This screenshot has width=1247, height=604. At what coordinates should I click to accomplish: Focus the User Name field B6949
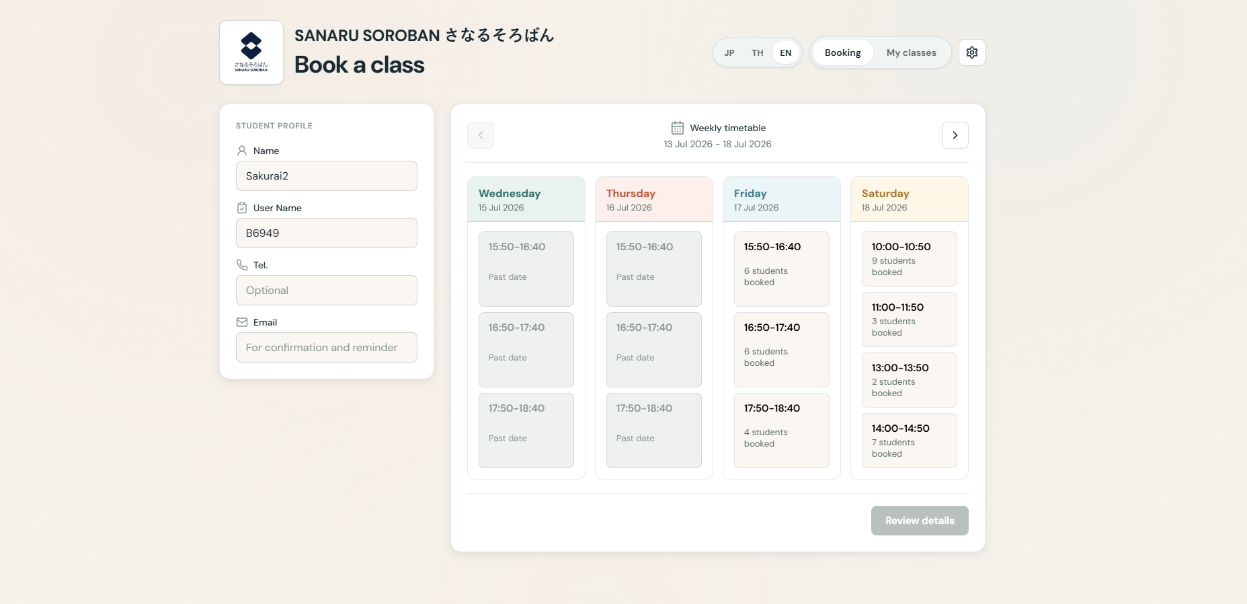pyautogui.click(x=327, y=233)
